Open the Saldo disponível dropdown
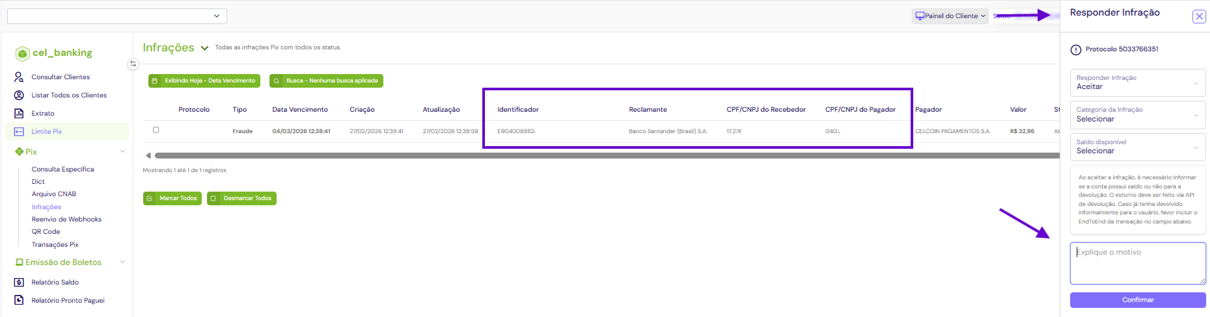The height and width of the screenshot is (317, 1210). [1137, 147]
